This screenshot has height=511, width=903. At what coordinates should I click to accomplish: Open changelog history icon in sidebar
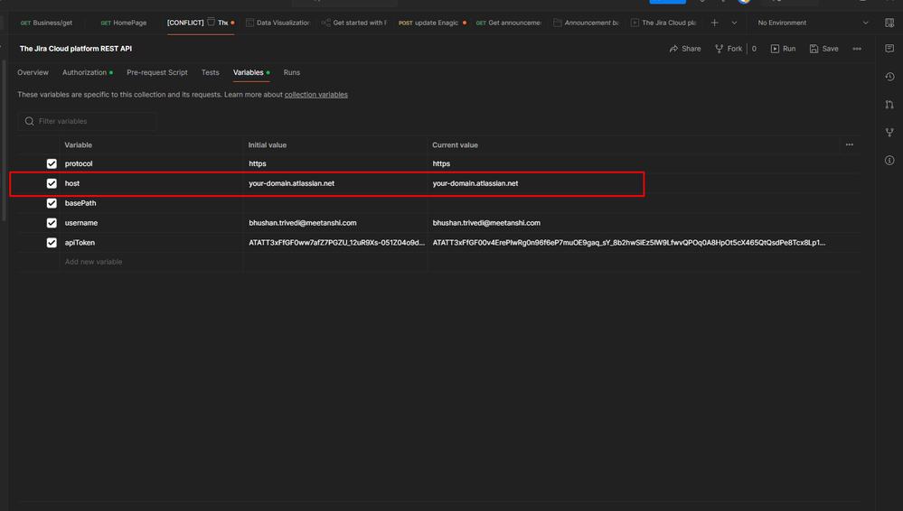(x=889, y=77)
